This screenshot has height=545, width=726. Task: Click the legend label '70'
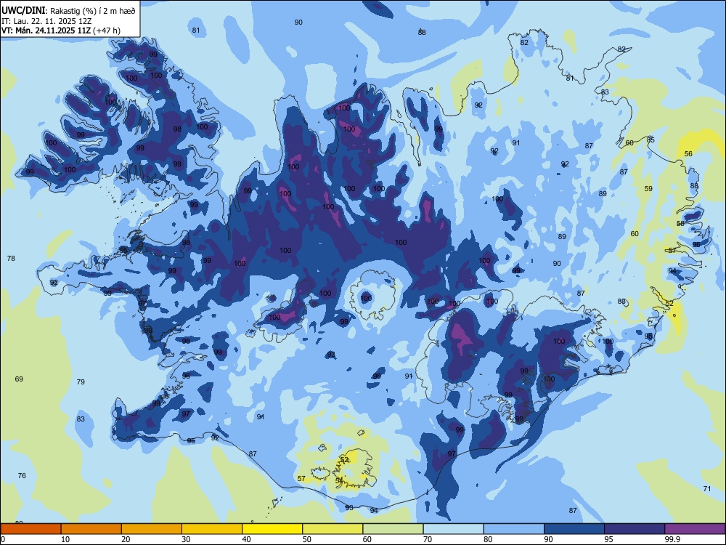pos(428,539)
